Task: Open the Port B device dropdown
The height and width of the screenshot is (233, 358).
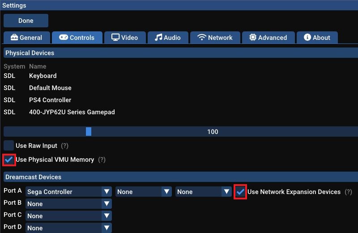Action: (68, 204)
